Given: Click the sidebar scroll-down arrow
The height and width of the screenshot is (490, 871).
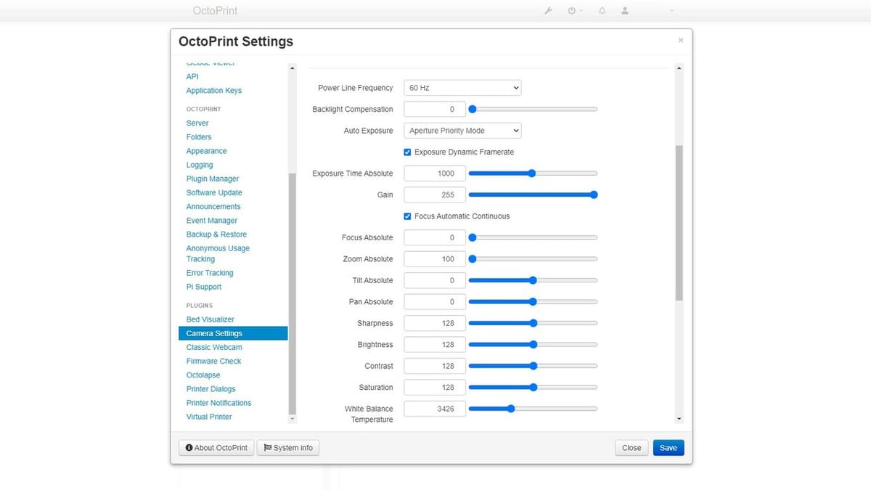Looking at the screenshot, I should tap(293, 419).
